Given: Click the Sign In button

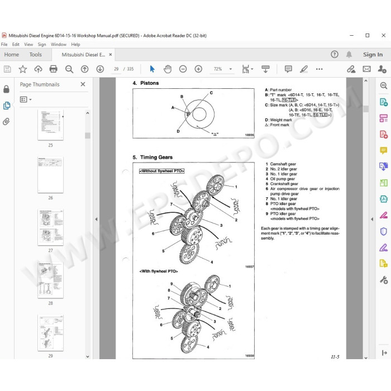Looking at the screenshot, I should [373, 55].
